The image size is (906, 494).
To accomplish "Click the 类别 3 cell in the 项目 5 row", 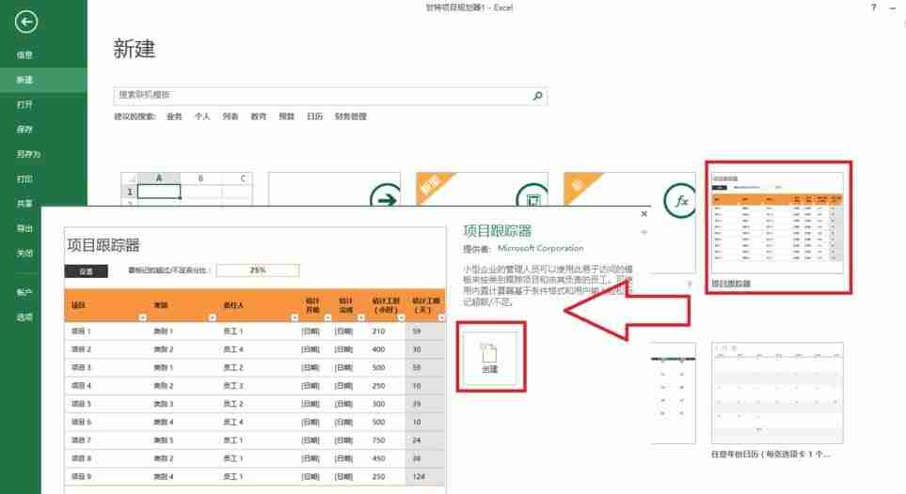I will 163,404.
